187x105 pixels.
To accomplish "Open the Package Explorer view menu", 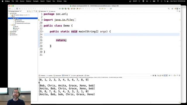I will (x=32, y=11).
